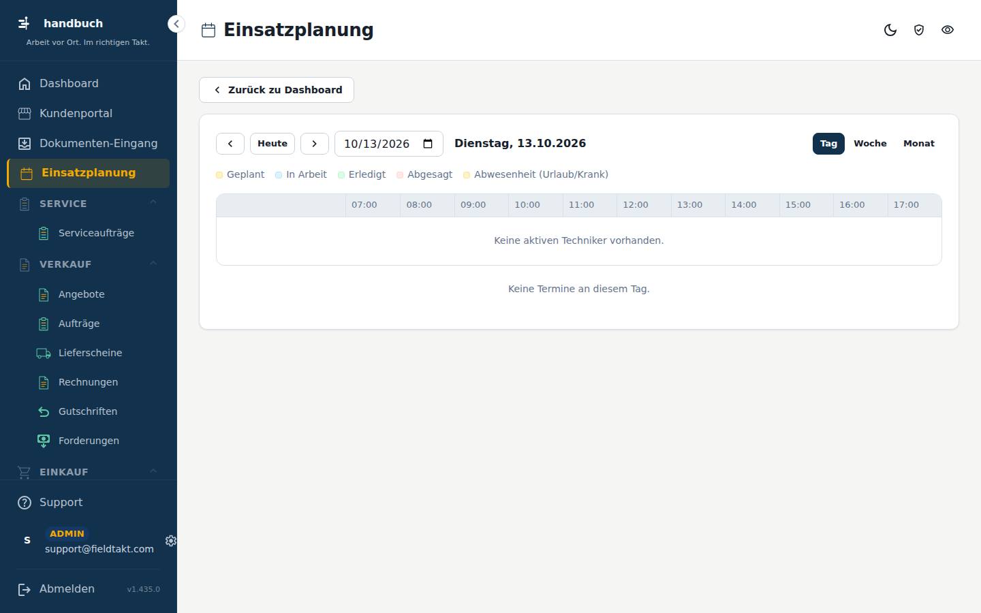
Task: Click the support@fieldtakt.com account email
Action: 99,549
